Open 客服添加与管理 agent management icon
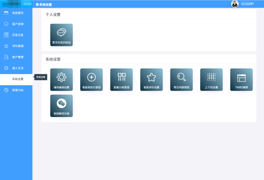 tap(92, 79)
